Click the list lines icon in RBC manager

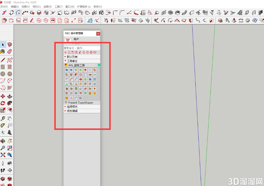(69, 52)
